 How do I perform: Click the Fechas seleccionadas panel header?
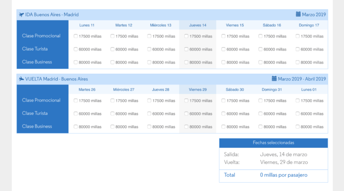click(x=273, y=143)
